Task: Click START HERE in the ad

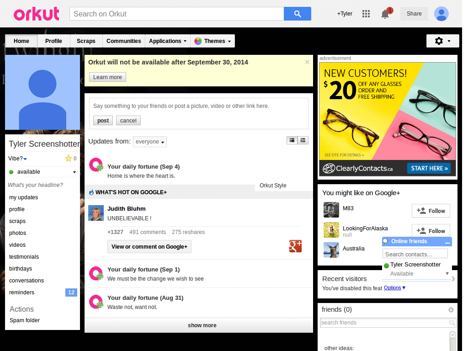Action: [x=429, y=168]
